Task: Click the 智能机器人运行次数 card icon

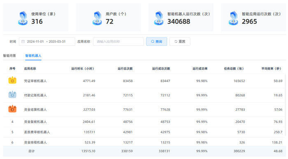Action: 159,18
